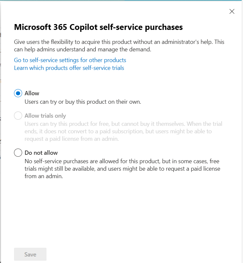Viewport: 243px width, 263px height.
Task: Click the "No self-service purchases are allowed" description
Action: (122, 169)
